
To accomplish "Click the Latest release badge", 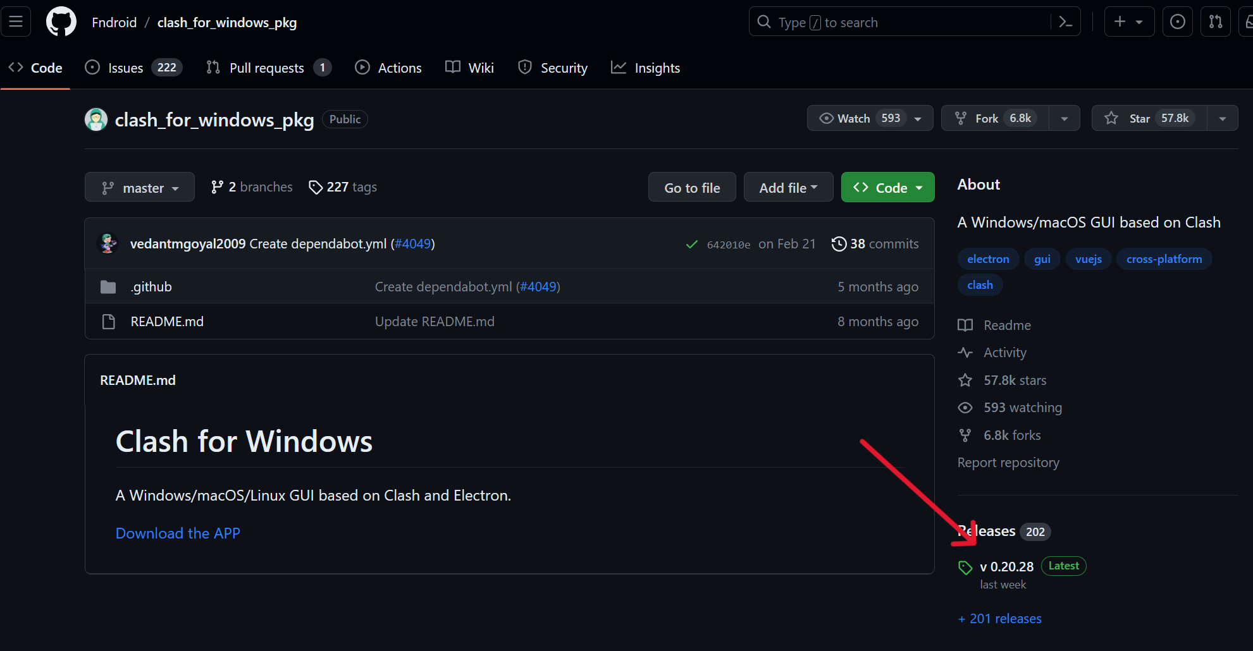I will 1064,566.
